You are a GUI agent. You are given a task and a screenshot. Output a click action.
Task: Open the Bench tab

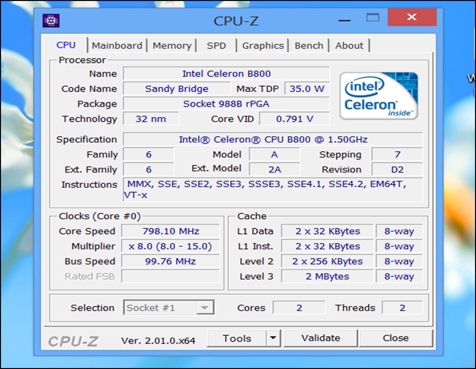pos(309,46)
